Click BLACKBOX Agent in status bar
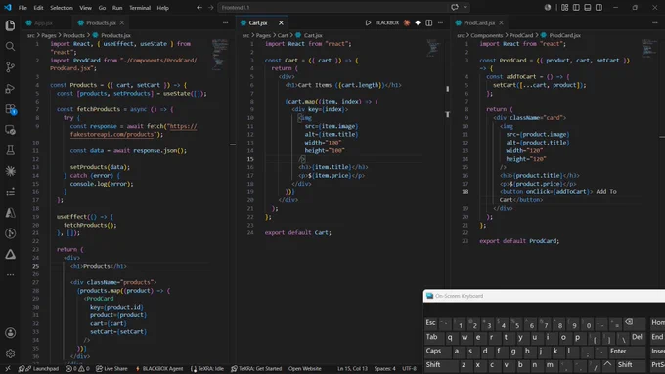This screenshot has height=374, width=665. click(x=159, y=369)
